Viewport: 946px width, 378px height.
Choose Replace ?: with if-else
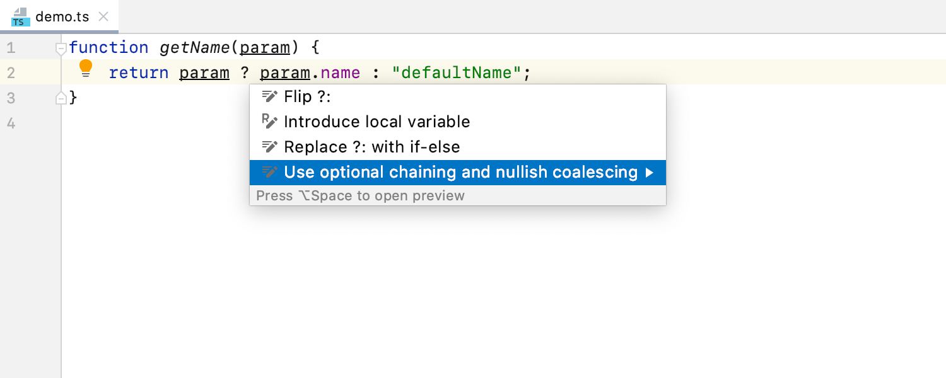(x=371, y=147)
